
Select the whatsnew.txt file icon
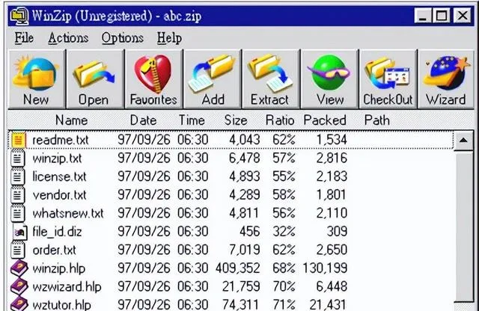(17, 213)
